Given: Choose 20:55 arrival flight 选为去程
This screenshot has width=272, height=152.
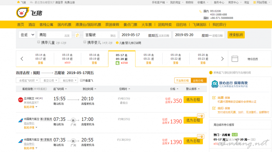Looking at the screenshot, I should pyautogui.click(x=193, y=141).
